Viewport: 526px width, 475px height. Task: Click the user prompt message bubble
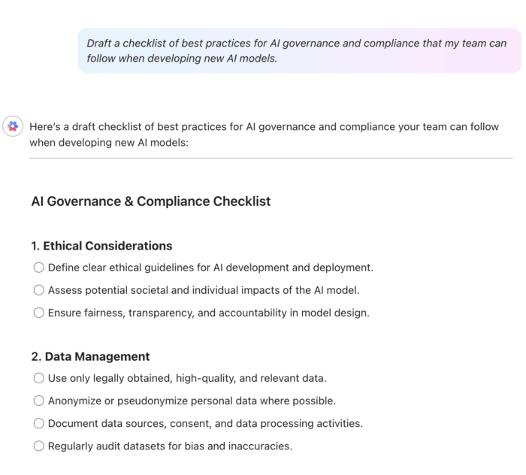(299, 50)
